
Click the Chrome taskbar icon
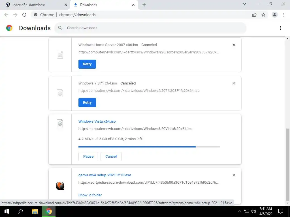[49, 211]
